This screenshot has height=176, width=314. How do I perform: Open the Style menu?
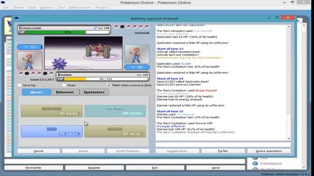pos(32,8)
